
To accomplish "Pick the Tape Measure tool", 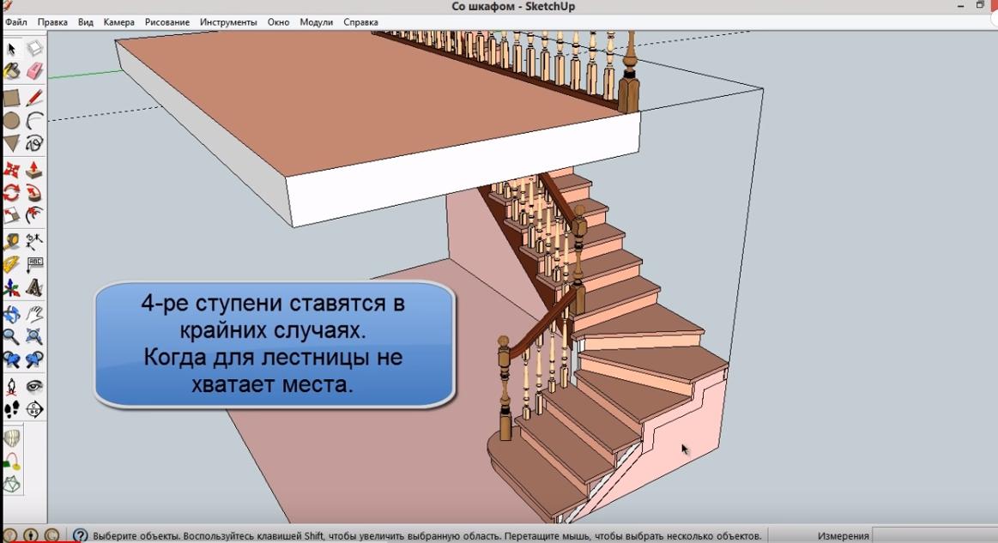I will tap(12, 241).
